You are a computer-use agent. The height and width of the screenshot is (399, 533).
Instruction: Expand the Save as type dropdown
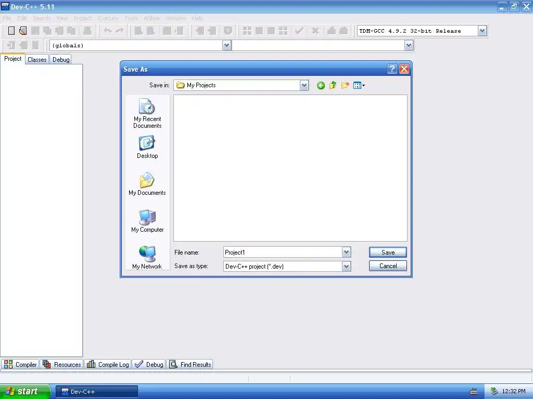click(x=346, y=267)
